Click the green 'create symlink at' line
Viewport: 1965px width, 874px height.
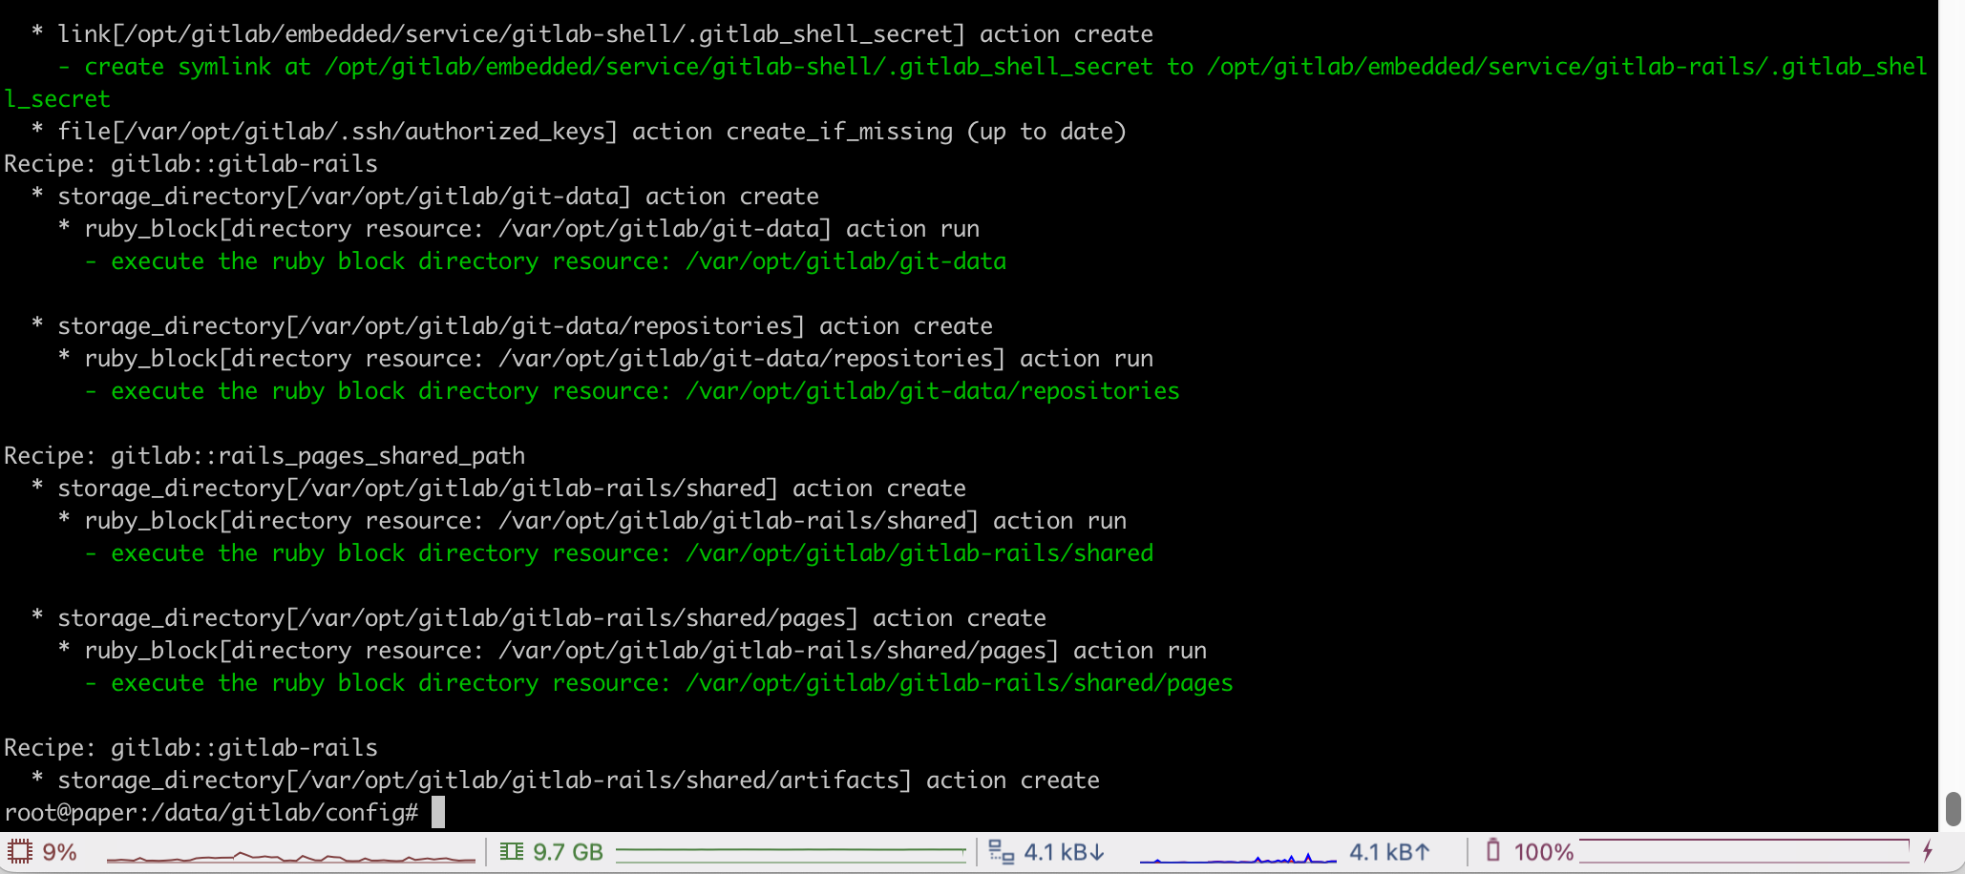click(x=992, y=67)
